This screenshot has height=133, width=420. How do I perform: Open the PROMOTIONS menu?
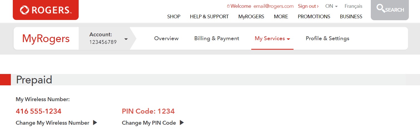pyautogui.click(x=314, y=17)
